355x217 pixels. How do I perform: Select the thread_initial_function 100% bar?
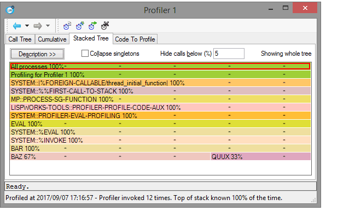point(160,83)
